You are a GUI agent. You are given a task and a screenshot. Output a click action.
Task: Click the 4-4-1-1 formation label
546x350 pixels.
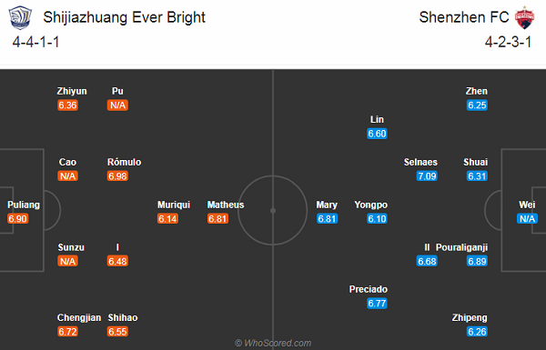click(36, 42)
